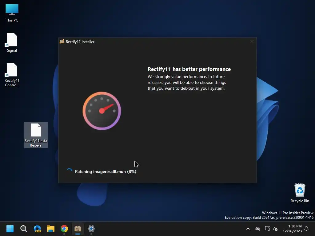Click the 'Rectify11 has better performance' heading

click(x=189, y=69)
